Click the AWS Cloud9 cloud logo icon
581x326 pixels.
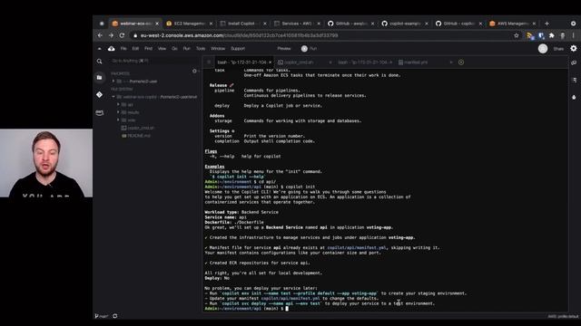tap(111, 48)
